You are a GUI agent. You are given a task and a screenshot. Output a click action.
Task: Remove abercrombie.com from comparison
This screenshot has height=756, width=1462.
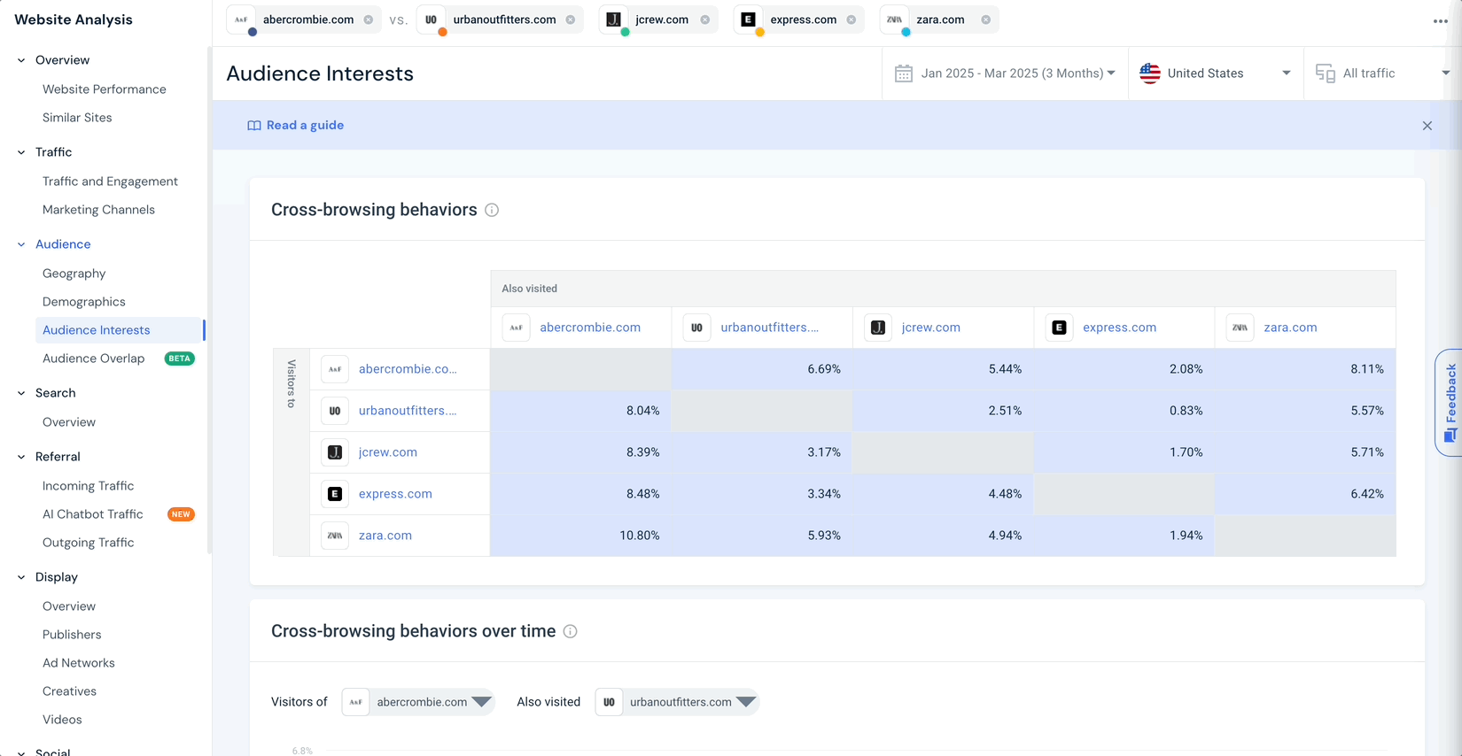tap(369, 19)
